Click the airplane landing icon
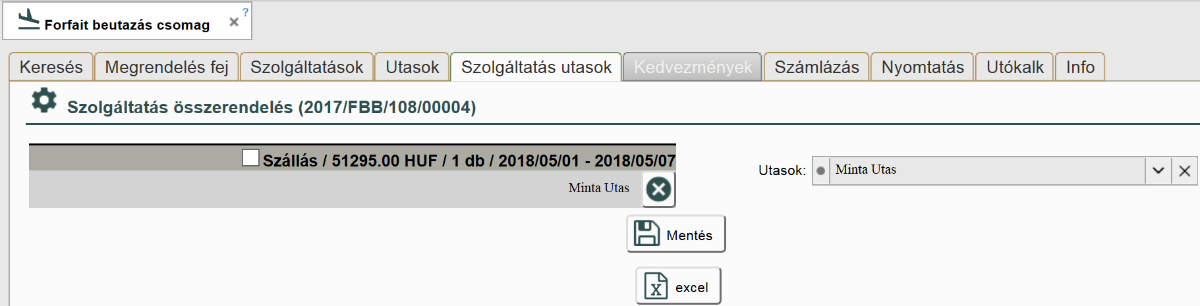 28,20
